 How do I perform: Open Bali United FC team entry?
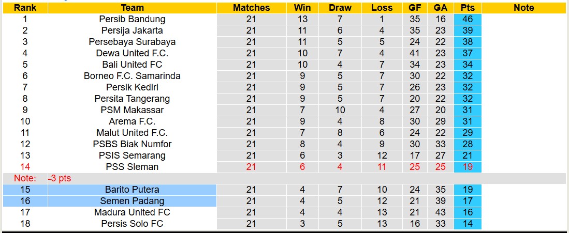point(132,65)
